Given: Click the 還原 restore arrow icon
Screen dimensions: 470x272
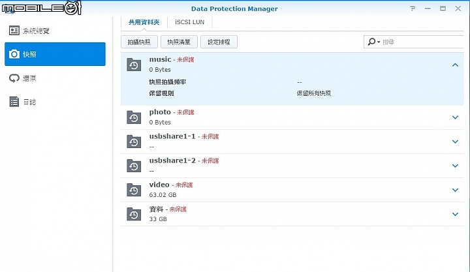Looking at the screenshot, I should point(14,78).
